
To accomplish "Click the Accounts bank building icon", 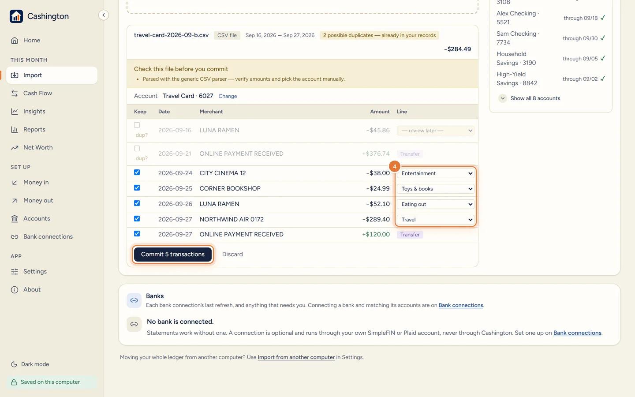I will pos(15,218).
